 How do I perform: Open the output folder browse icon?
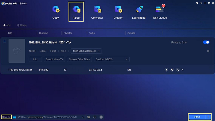pos(88,117)
